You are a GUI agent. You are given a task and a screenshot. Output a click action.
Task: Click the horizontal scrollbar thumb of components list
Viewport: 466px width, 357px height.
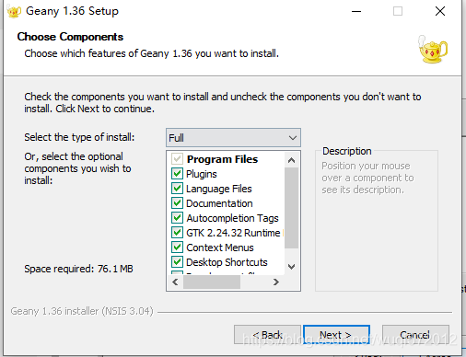click(x=212, y=282)
